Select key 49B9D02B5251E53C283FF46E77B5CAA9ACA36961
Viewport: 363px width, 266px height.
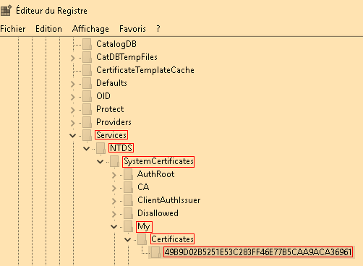coord(258,252)
